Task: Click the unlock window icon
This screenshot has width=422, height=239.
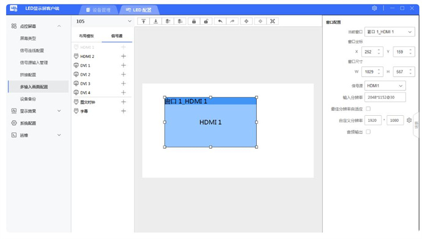Action: pos(206,21)
